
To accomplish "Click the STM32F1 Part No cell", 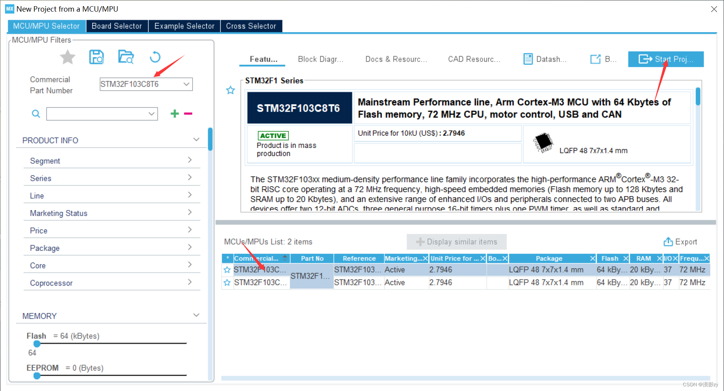I will (312, 276).
